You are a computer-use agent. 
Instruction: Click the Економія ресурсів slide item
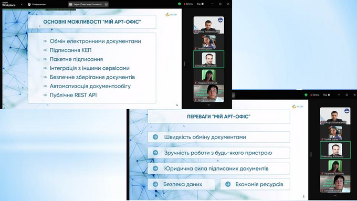point(255,184)
